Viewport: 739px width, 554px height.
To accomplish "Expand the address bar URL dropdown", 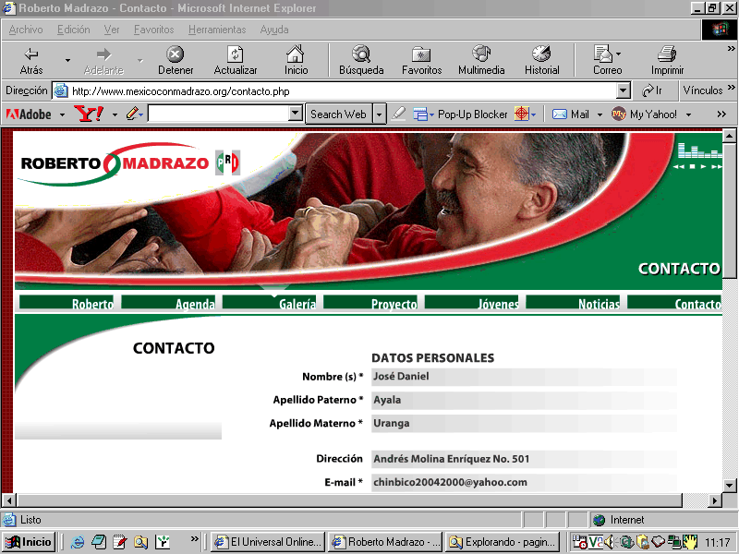I will coord(623,90).
